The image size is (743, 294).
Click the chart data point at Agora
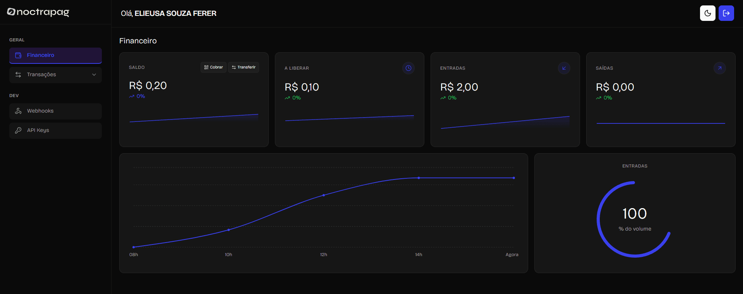coord(514,178)
